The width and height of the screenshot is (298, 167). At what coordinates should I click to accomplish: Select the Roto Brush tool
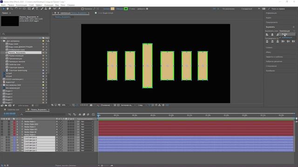(x=55, y=9)
